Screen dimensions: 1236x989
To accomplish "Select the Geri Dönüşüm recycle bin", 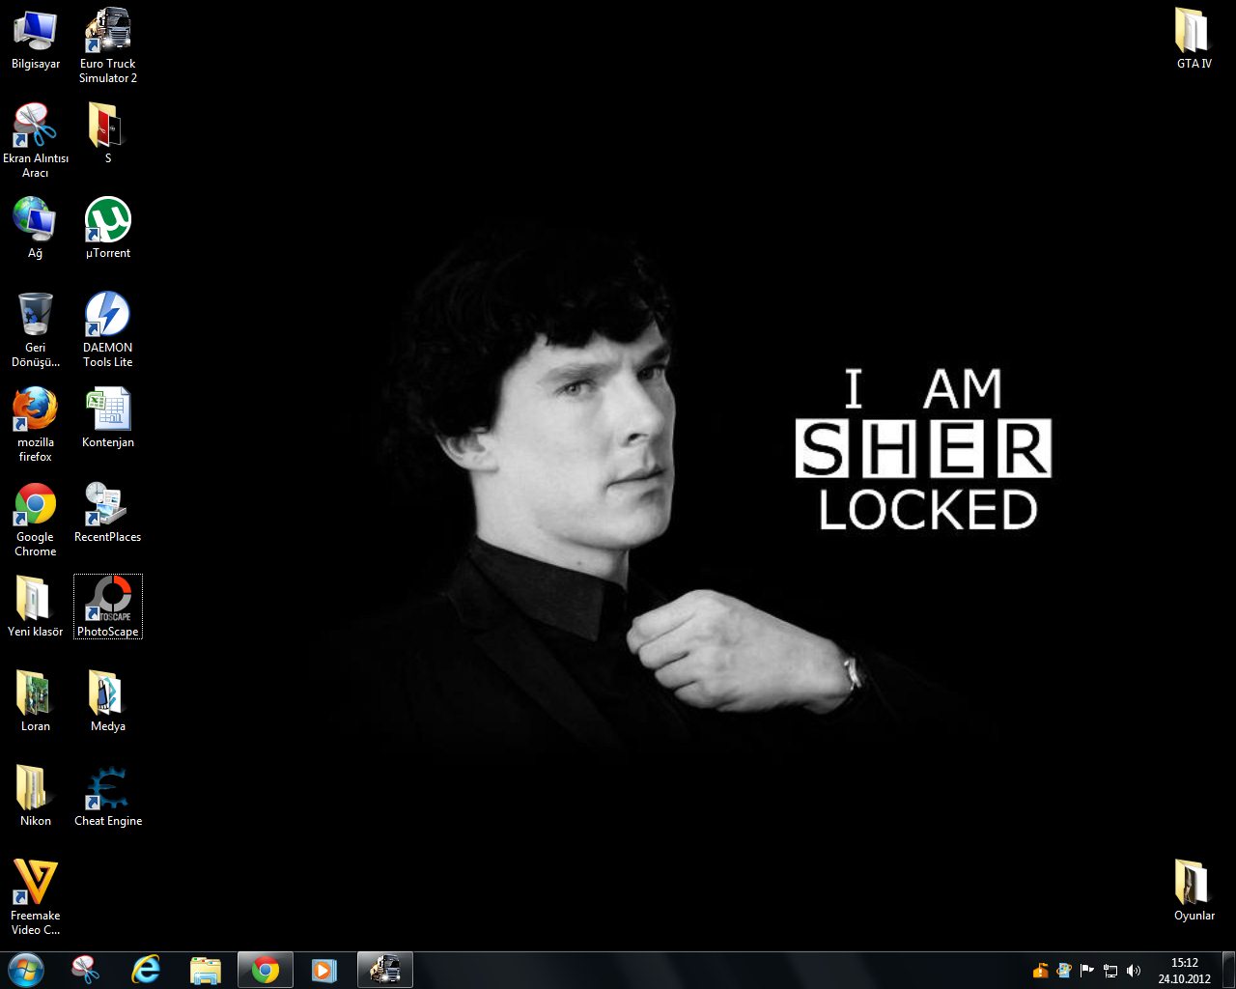I will [x=36, y=329].
